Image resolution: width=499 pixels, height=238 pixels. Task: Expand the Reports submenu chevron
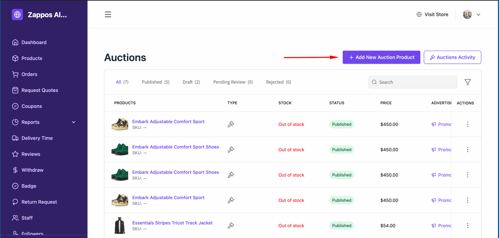coord(74,122)
